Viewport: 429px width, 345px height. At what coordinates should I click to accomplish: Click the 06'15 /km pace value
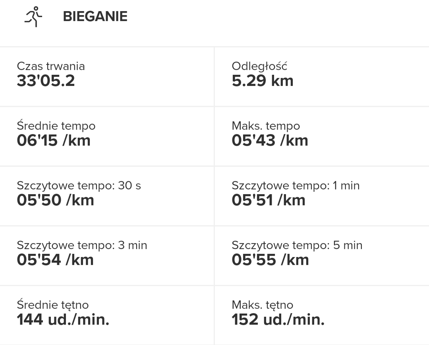pyautogui.click(x=54, y=140)
